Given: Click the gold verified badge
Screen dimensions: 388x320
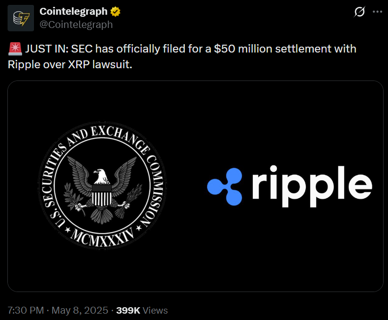Looking at the screenshot, I should click(x=116, y=12).
